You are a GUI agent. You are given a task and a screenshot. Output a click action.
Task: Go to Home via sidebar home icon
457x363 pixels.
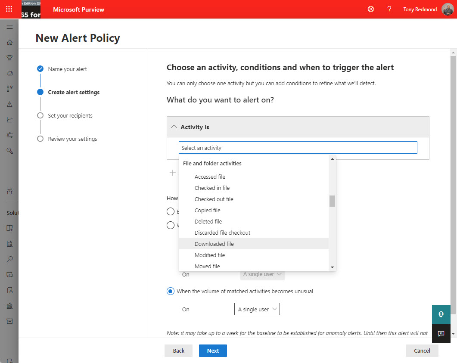(x=9, y=42)
